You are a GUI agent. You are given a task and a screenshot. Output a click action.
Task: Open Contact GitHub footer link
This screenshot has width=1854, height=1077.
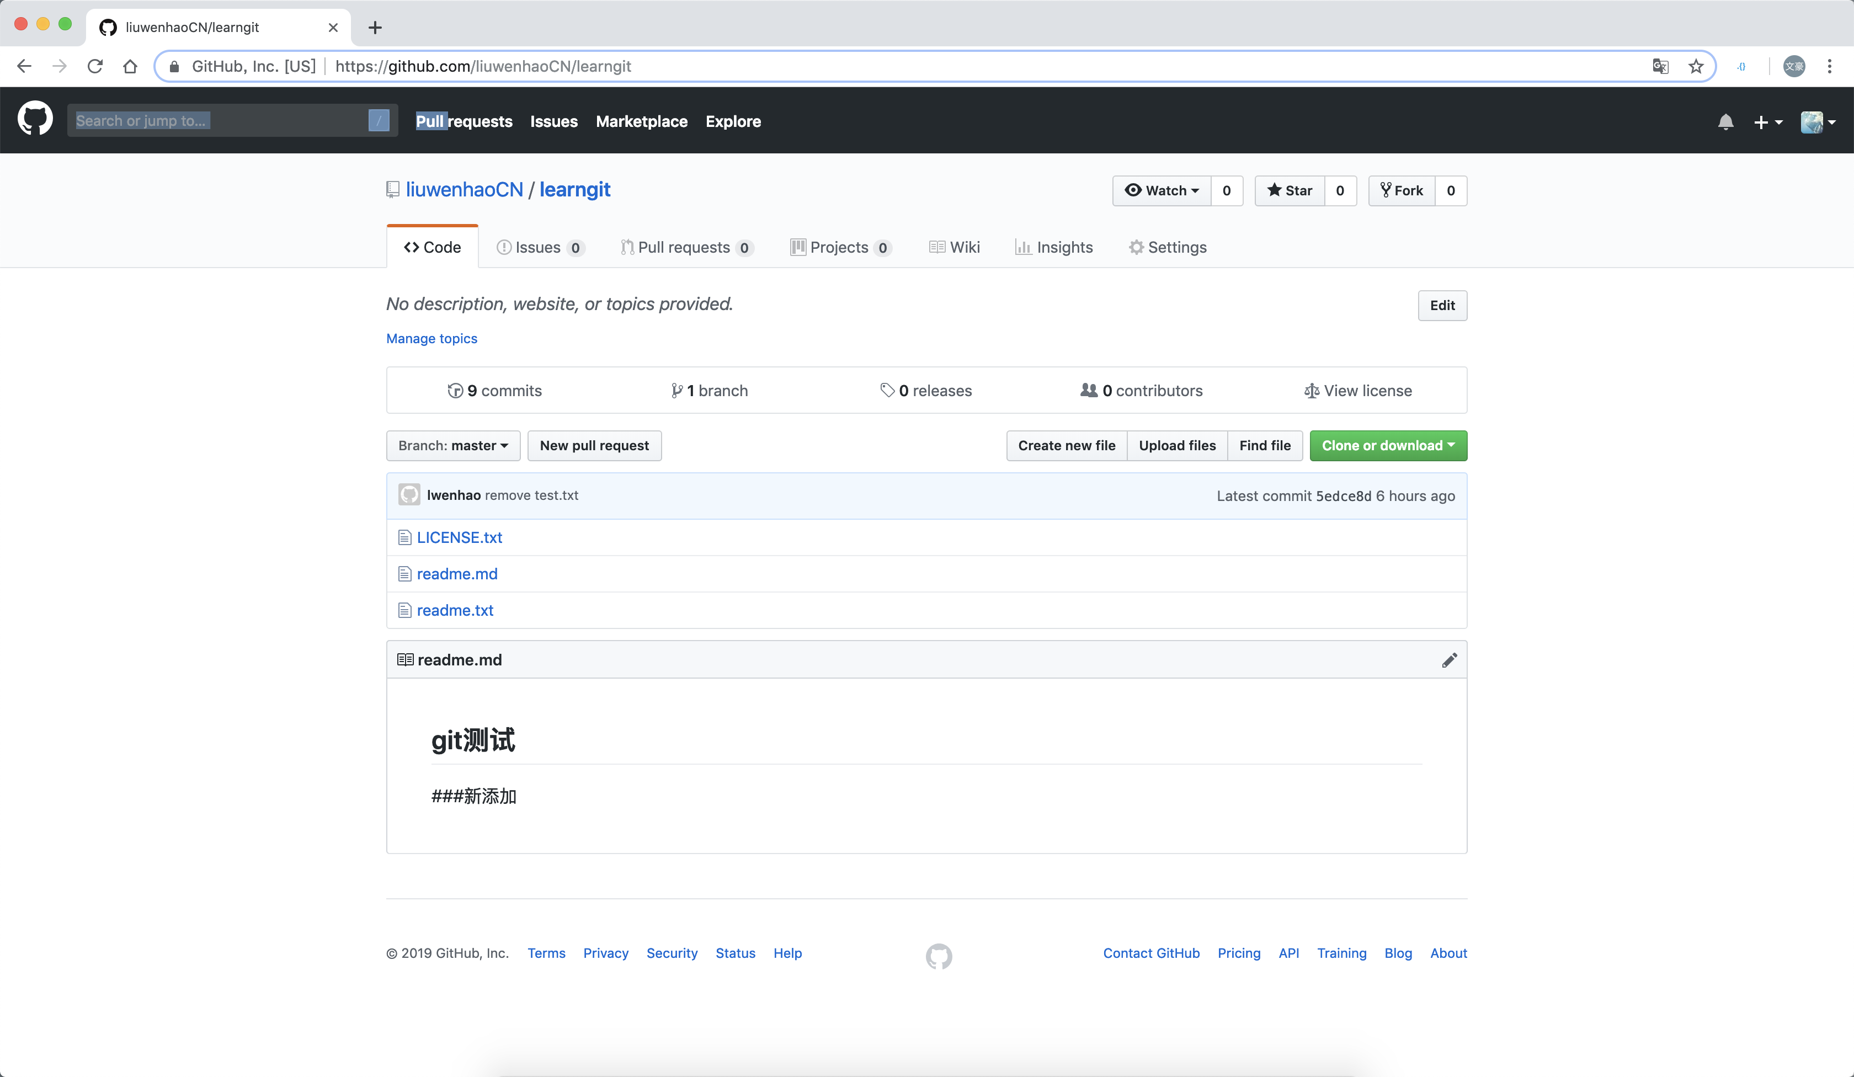(x=1152, y=953)
